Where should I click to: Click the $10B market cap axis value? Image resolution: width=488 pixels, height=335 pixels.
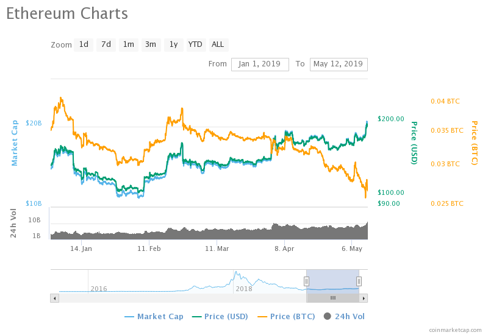coord(34,204)
